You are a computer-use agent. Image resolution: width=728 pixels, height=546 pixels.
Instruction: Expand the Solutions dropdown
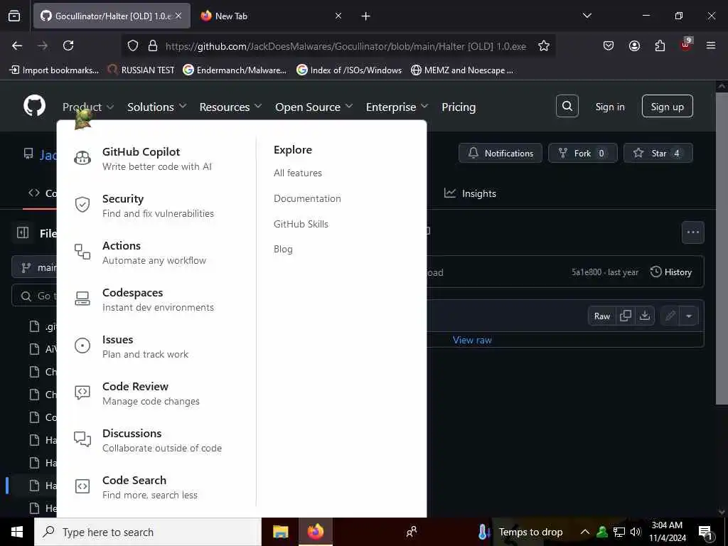click(157, 107)
